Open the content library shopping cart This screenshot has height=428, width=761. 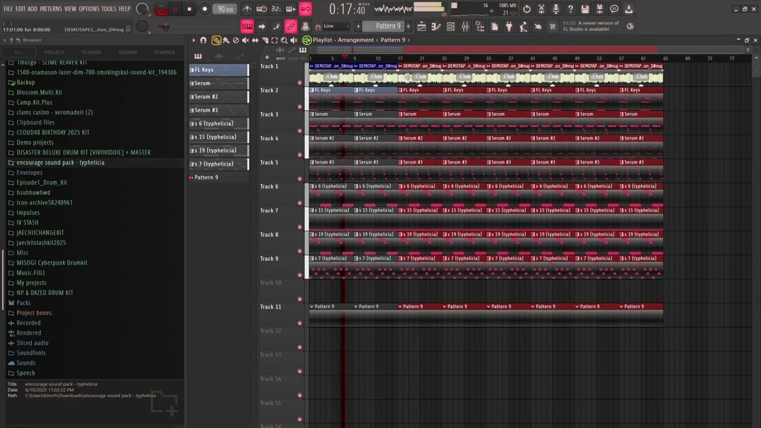click(x=552, y=26)
